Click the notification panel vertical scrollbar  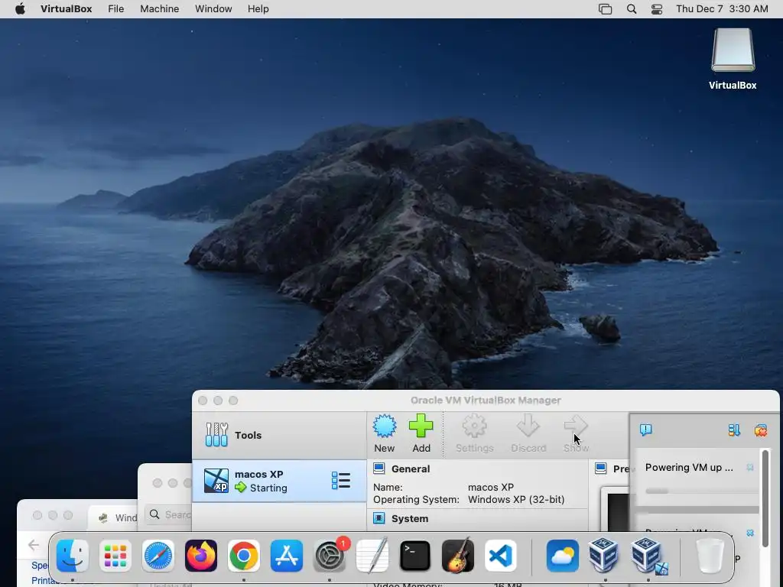765,497
